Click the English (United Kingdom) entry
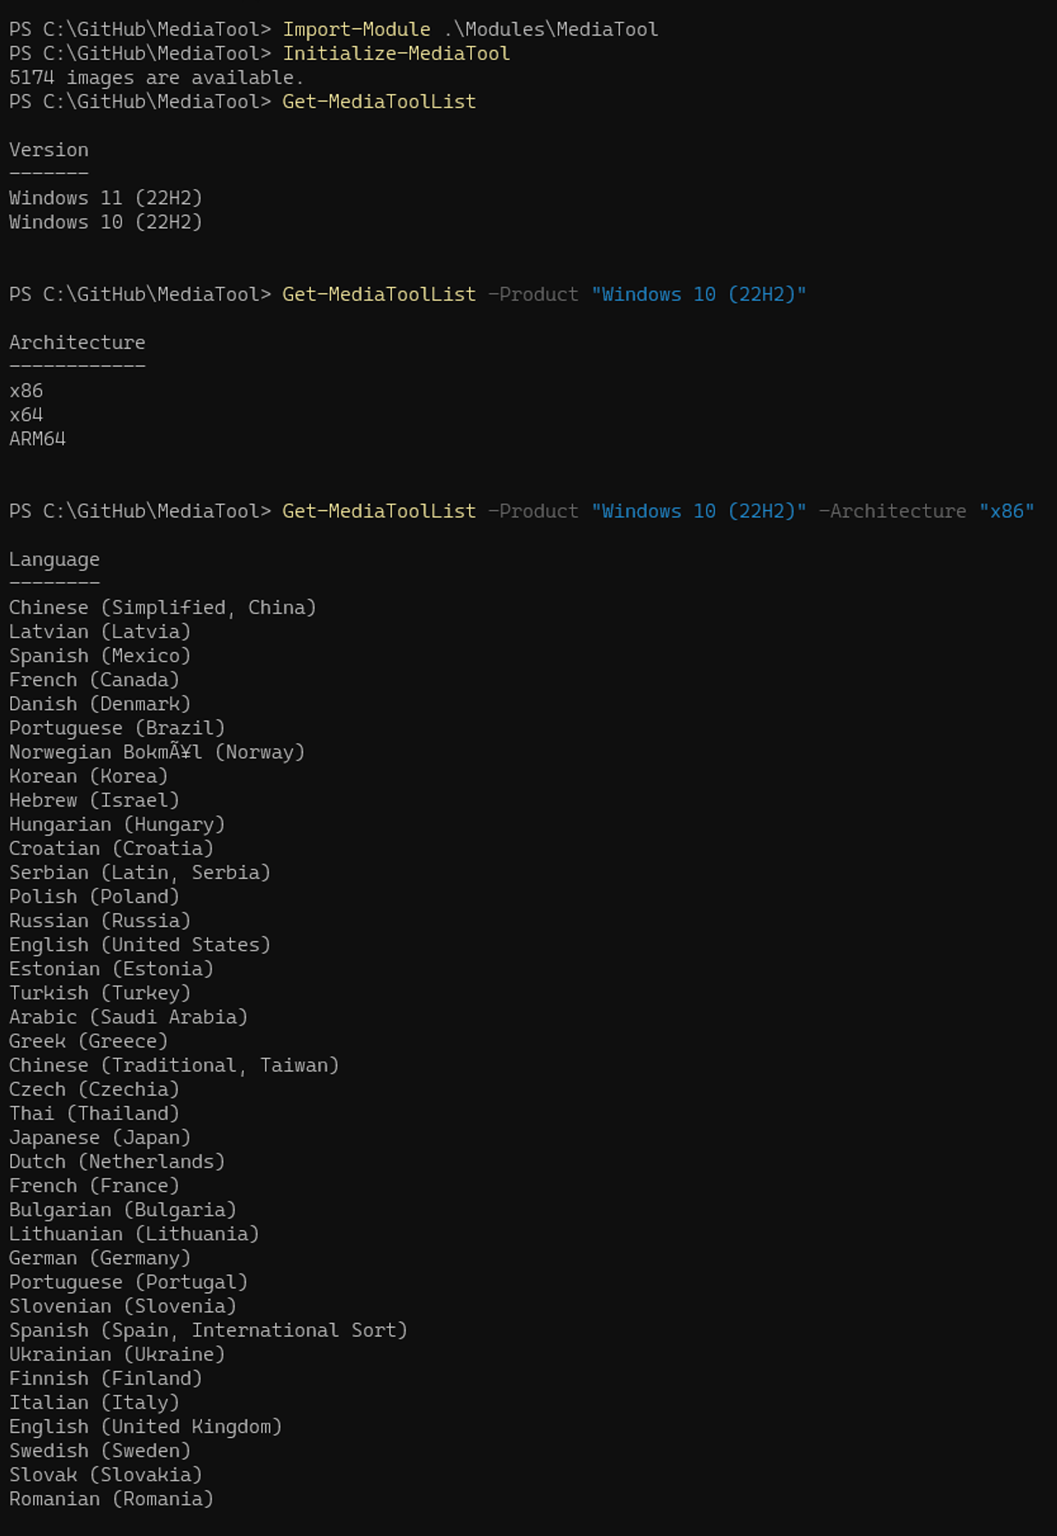The width and height of the screenshot is (1057, 1536). coord(146,1427)
